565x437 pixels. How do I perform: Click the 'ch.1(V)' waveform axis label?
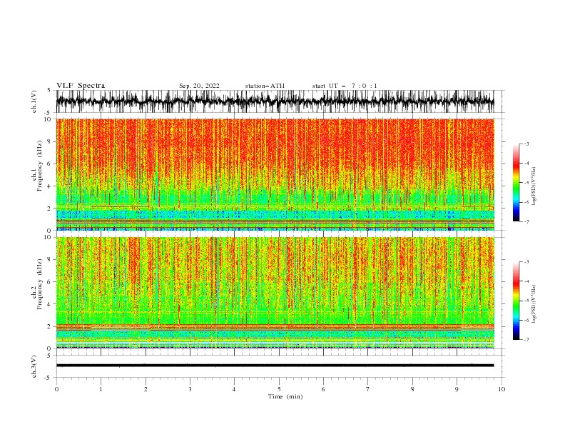pyautogui.click(x=34, y=101)
